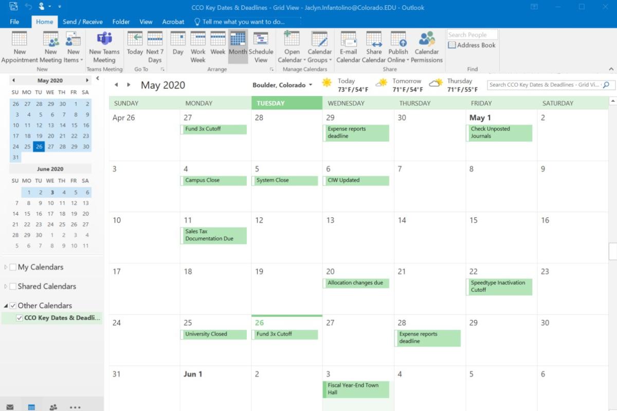Go forward to next month in grid
The image size is (617, 411).
(129, 85)
